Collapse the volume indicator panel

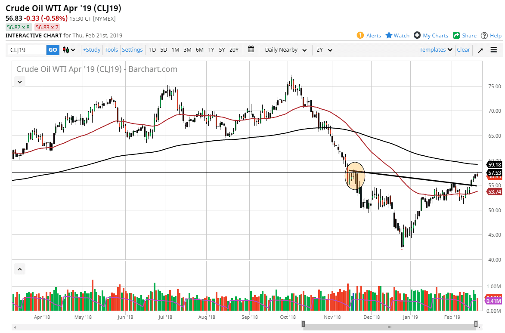click(19, 268)
